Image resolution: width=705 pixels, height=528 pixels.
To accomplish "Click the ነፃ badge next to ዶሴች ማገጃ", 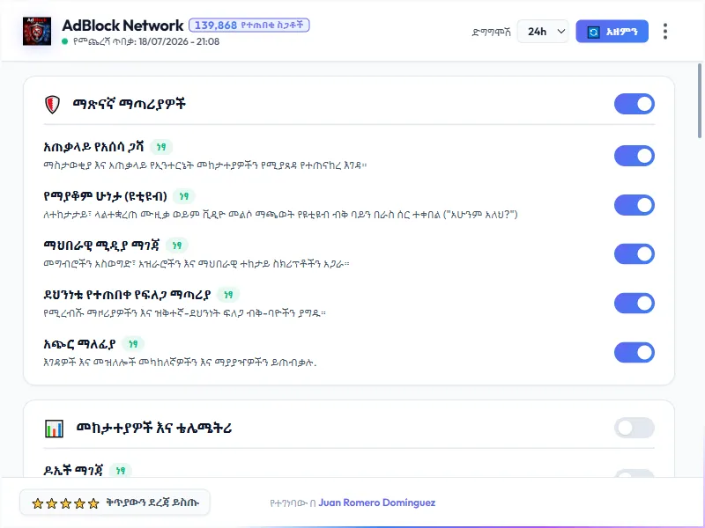I will pyautogui.click(x=121, y=470).
